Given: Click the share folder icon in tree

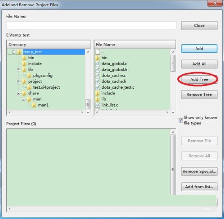Looking at the screenshot, I should tap(24, 93).
